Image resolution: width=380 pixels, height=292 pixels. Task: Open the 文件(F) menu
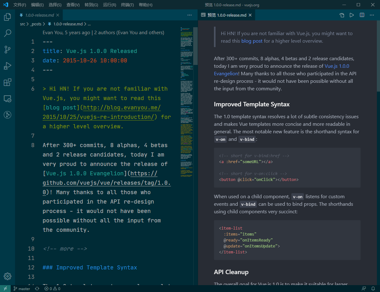pos(20,5)
